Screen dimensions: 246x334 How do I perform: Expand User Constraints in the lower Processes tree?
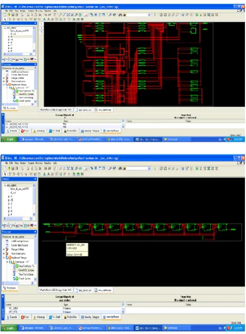(x=4, y=253)
